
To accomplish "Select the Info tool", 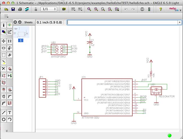I will tap(4, 25).
